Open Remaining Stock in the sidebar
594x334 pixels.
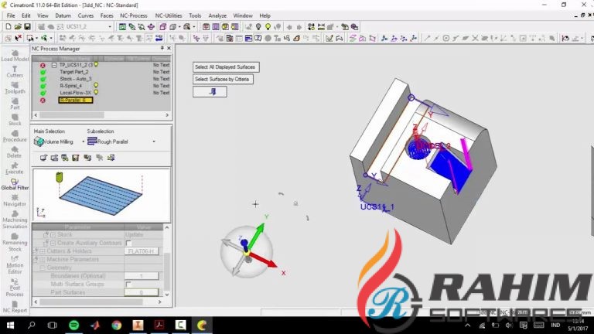(15, 242)
